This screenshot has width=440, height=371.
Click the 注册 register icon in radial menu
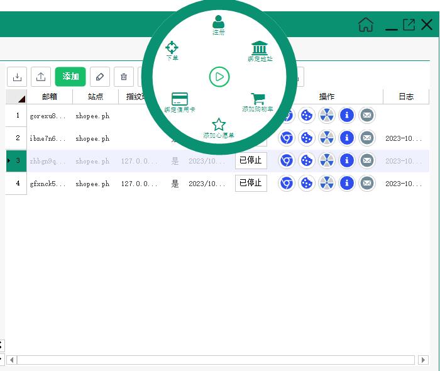click(218, 25)
